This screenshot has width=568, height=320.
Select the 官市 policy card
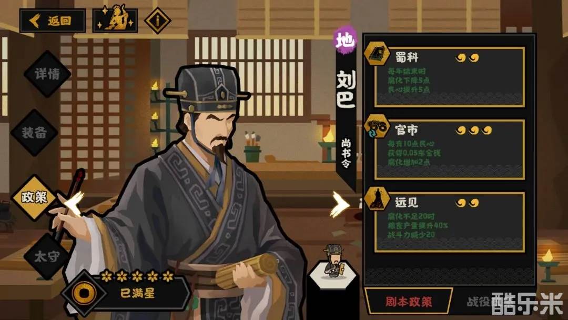coord(449,149)
